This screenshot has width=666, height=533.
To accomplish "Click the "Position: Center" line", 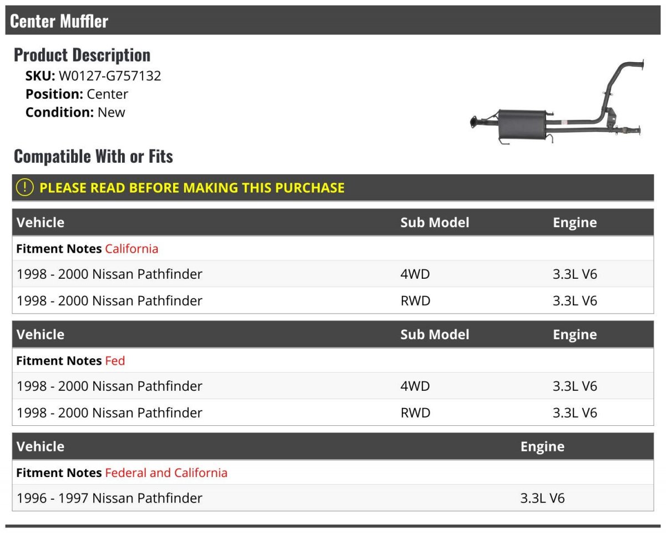I will (77, 94).
